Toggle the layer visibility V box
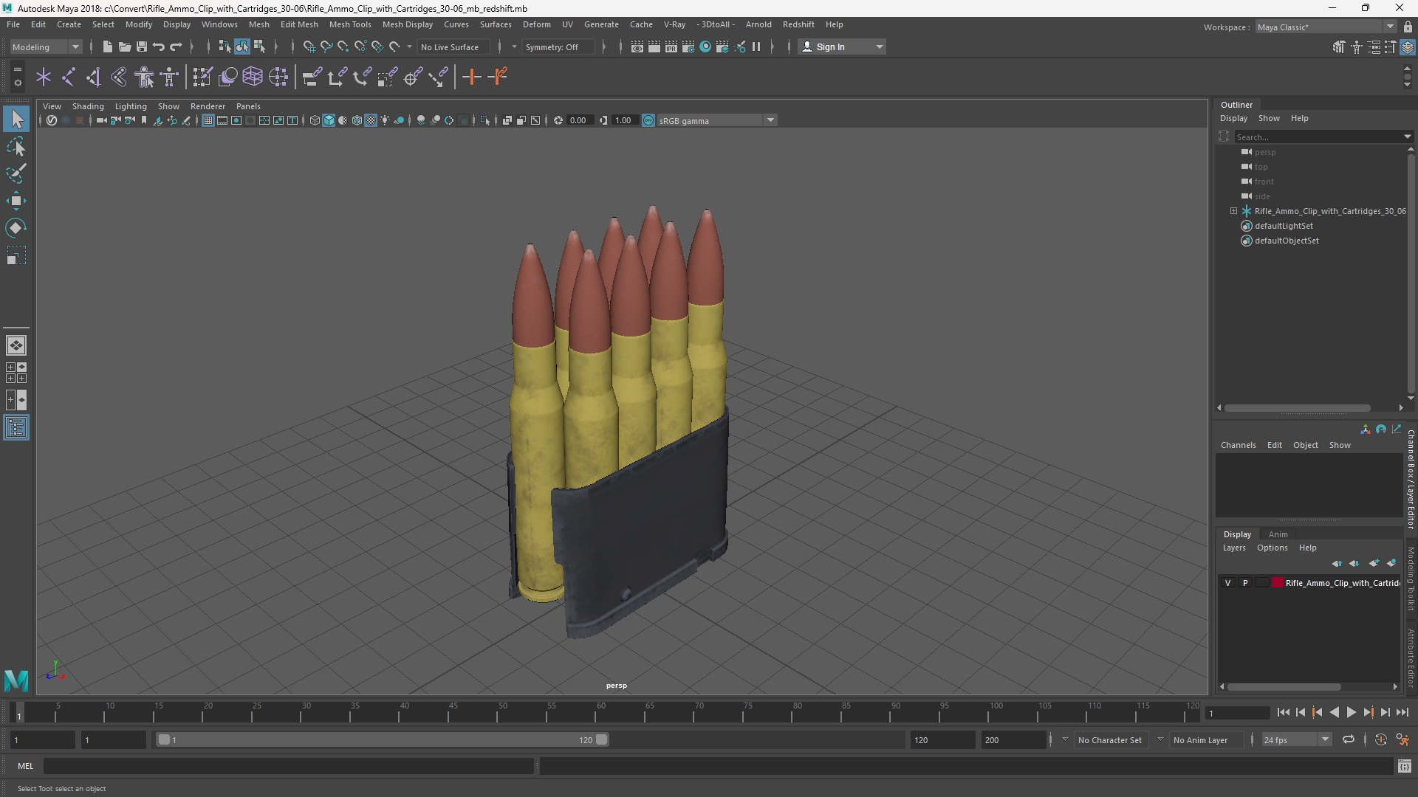1418x797 pixels. click(1228, 583)
